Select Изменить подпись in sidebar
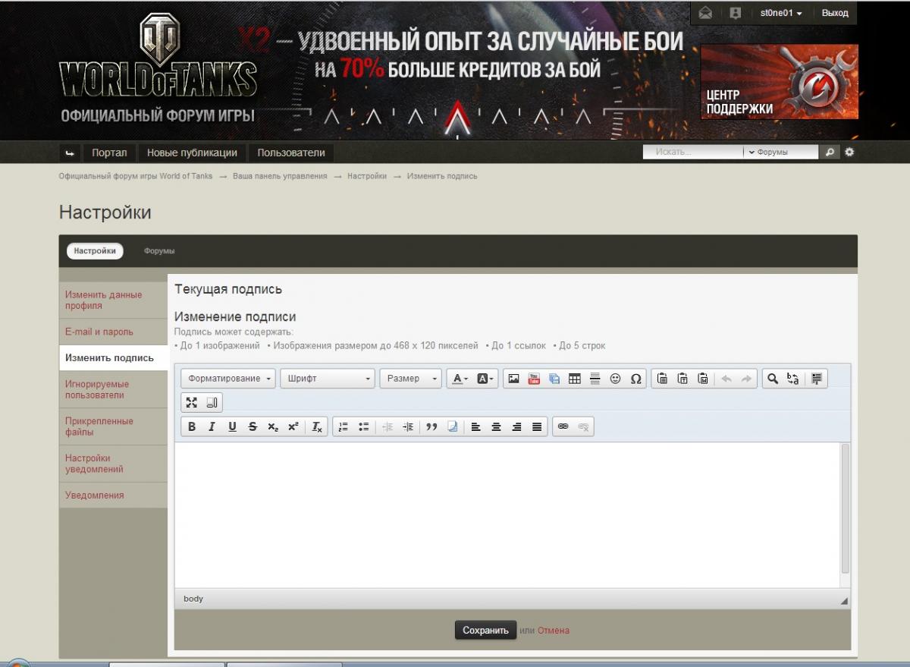Image resolution: width=910 pixels, height=667 pixels. point(113,357)
